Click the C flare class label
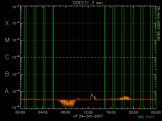The height and width of the screenshot is (121, 162). (7, 57)
